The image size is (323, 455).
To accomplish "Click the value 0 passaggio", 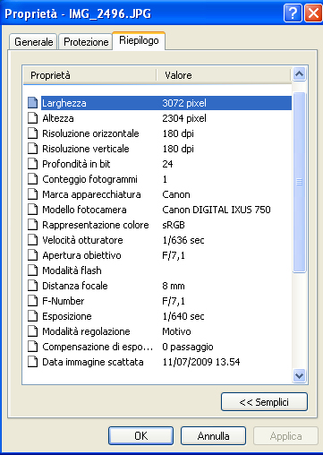I will (x=188, y=347).
